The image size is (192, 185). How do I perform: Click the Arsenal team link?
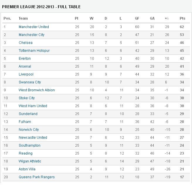[25, 66]
